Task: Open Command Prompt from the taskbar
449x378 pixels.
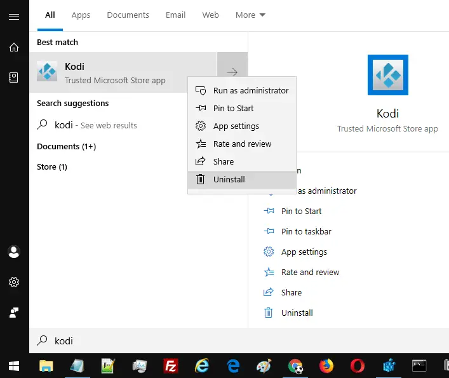Action: click(x=419, y=366)
